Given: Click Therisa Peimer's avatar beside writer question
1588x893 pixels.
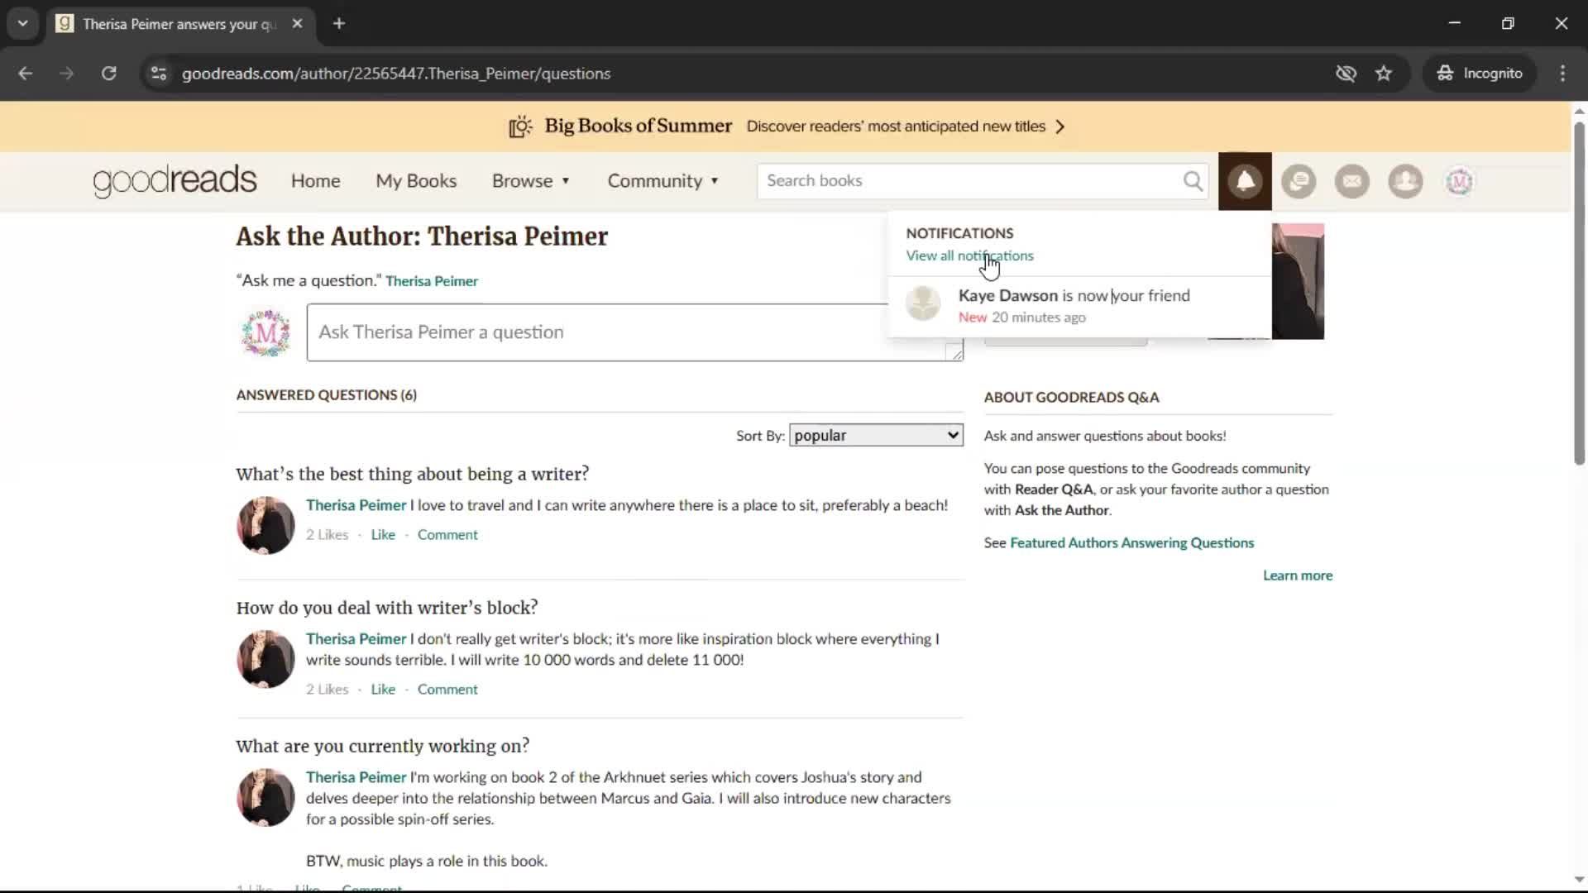Looking at the screenshot, I should (265, 525).
